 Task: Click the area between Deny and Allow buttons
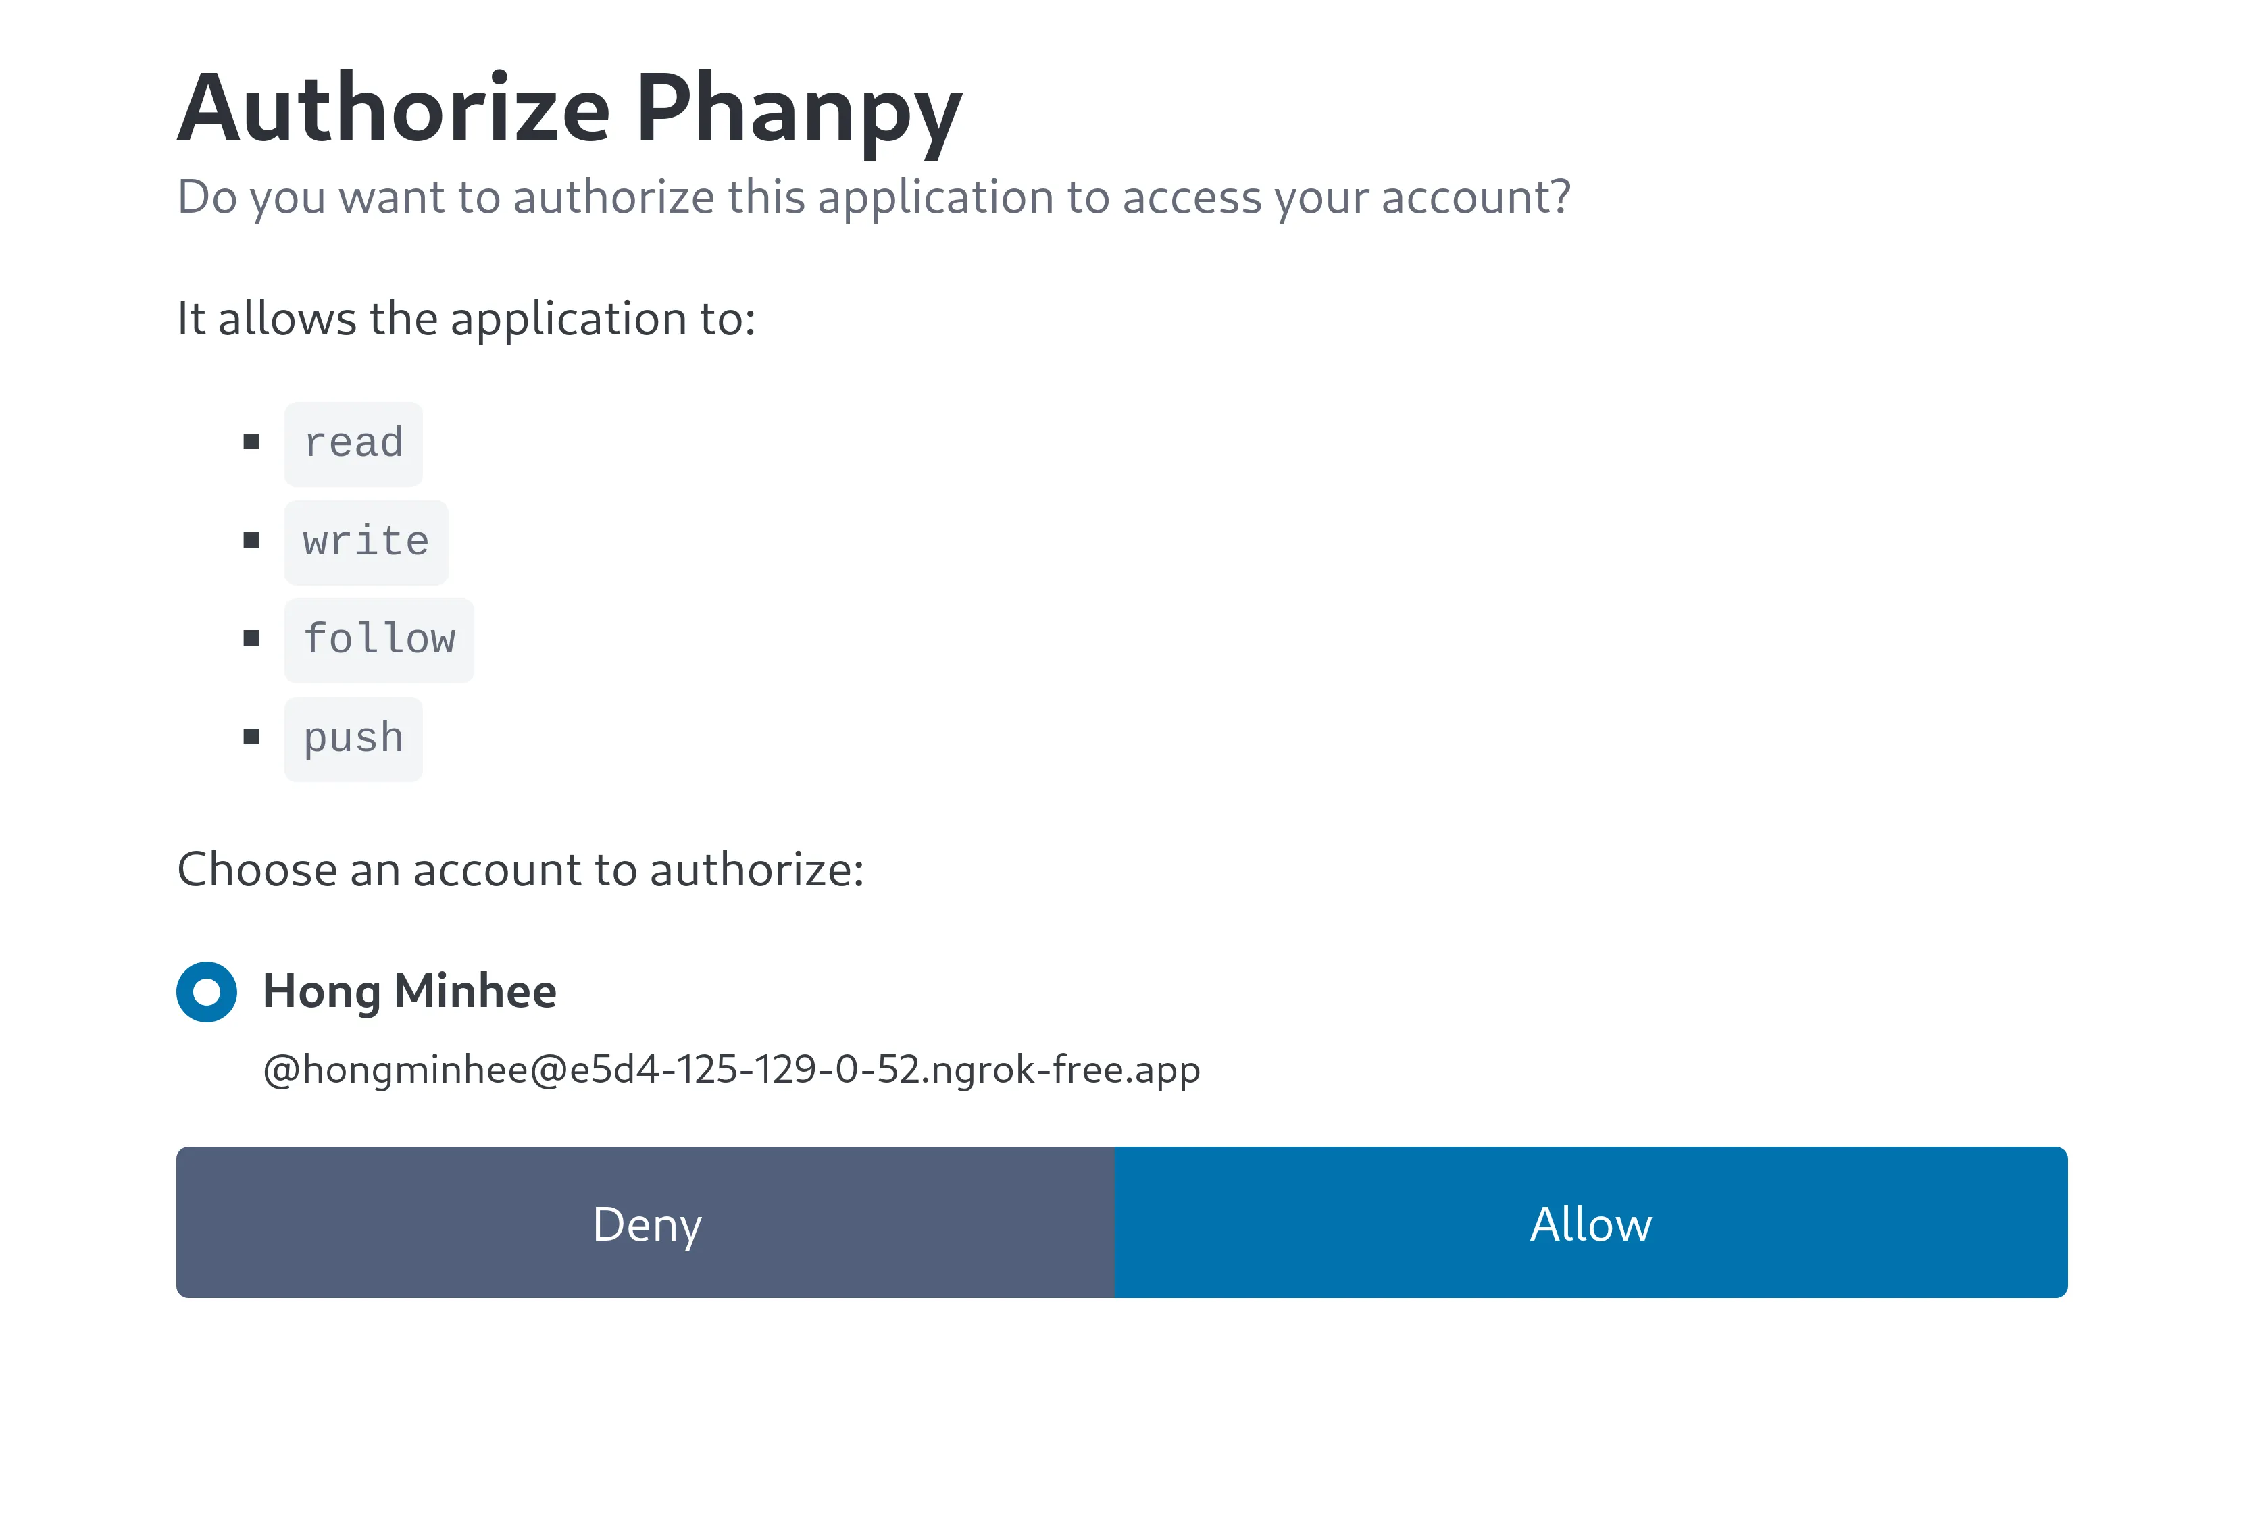coord(1115,1222)
